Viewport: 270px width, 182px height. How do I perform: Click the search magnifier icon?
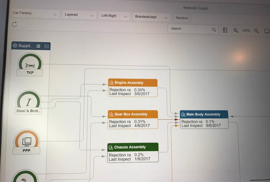coord(214,30)
